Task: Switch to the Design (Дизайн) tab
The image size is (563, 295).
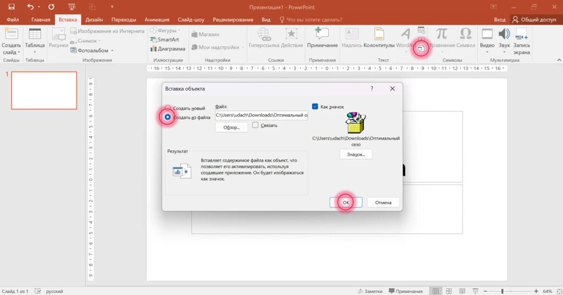Action: 94,19
